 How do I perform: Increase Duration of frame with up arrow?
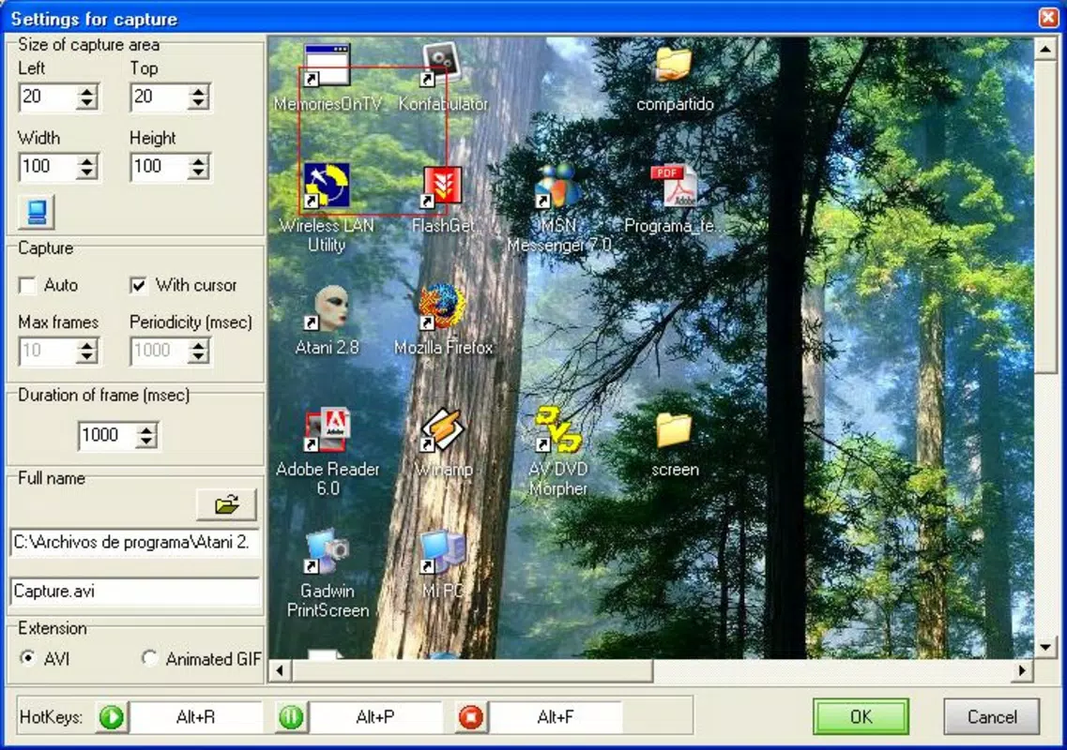(146, 429)
